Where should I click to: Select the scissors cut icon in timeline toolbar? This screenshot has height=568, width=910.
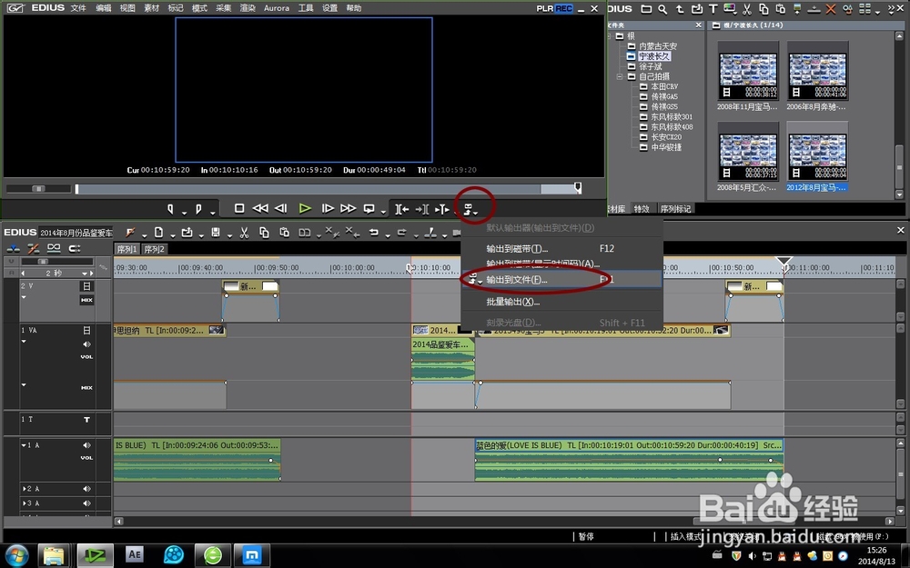244,234
